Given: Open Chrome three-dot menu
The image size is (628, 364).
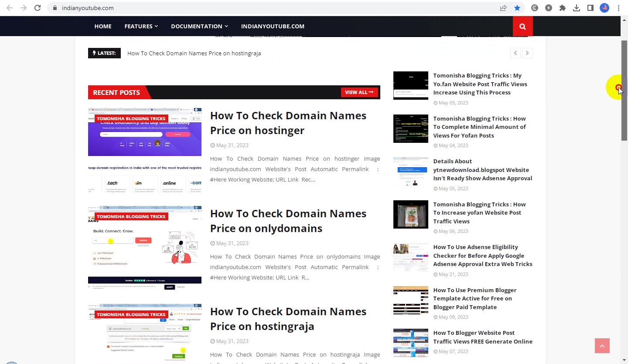Looking at the screenshot, I should click(618, 8).
